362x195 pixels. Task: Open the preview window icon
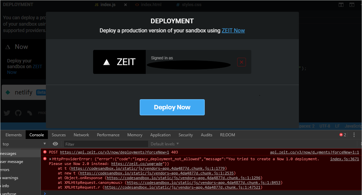352,5
